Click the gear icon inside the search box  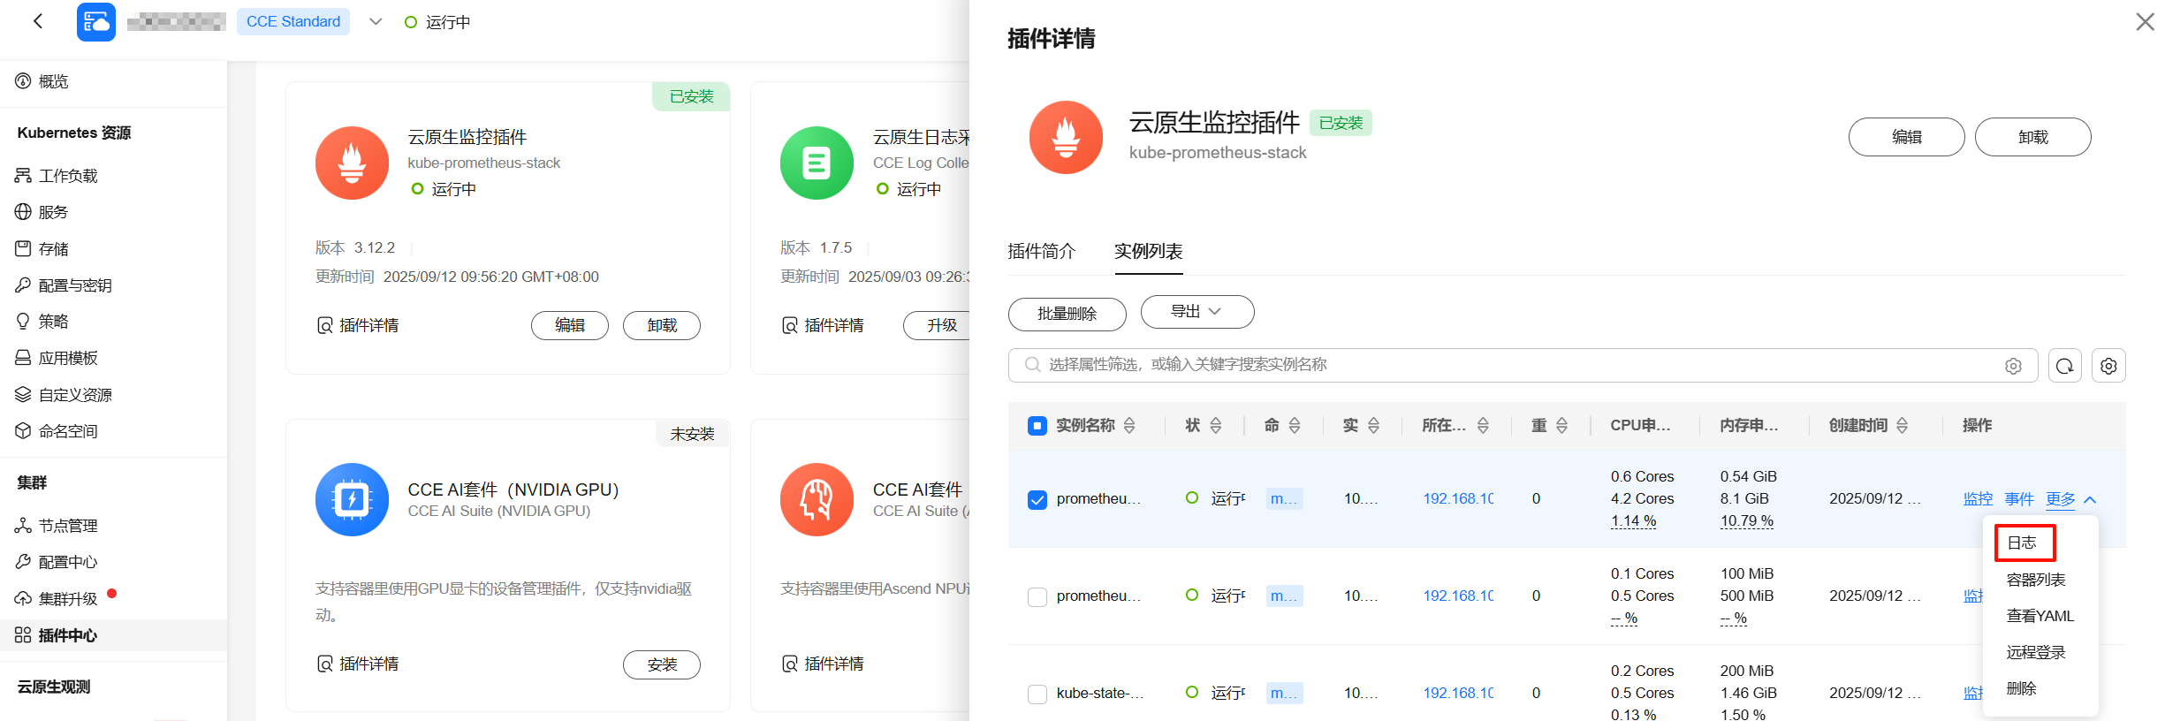[x=2013, y=366]
